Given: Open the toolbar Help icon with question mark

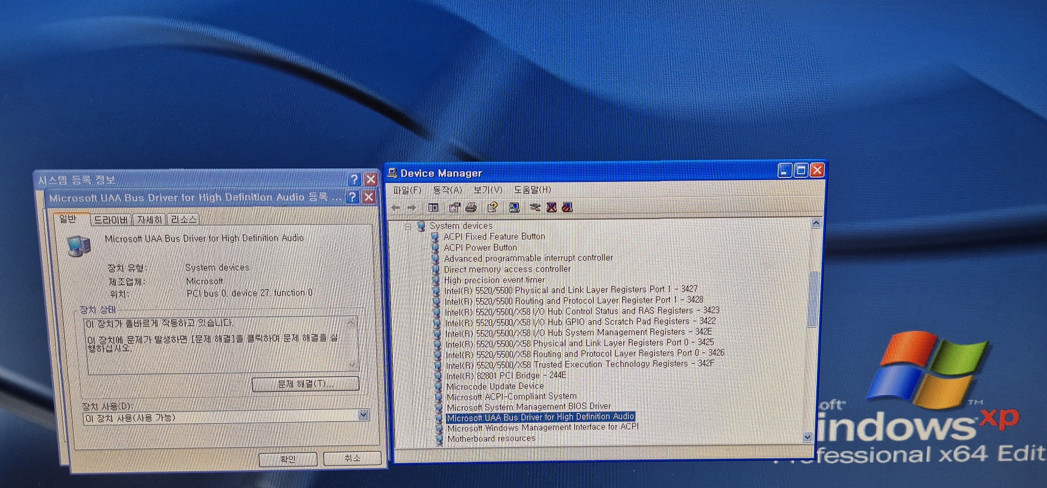Looking at the screenshot, I should point(493,207).
